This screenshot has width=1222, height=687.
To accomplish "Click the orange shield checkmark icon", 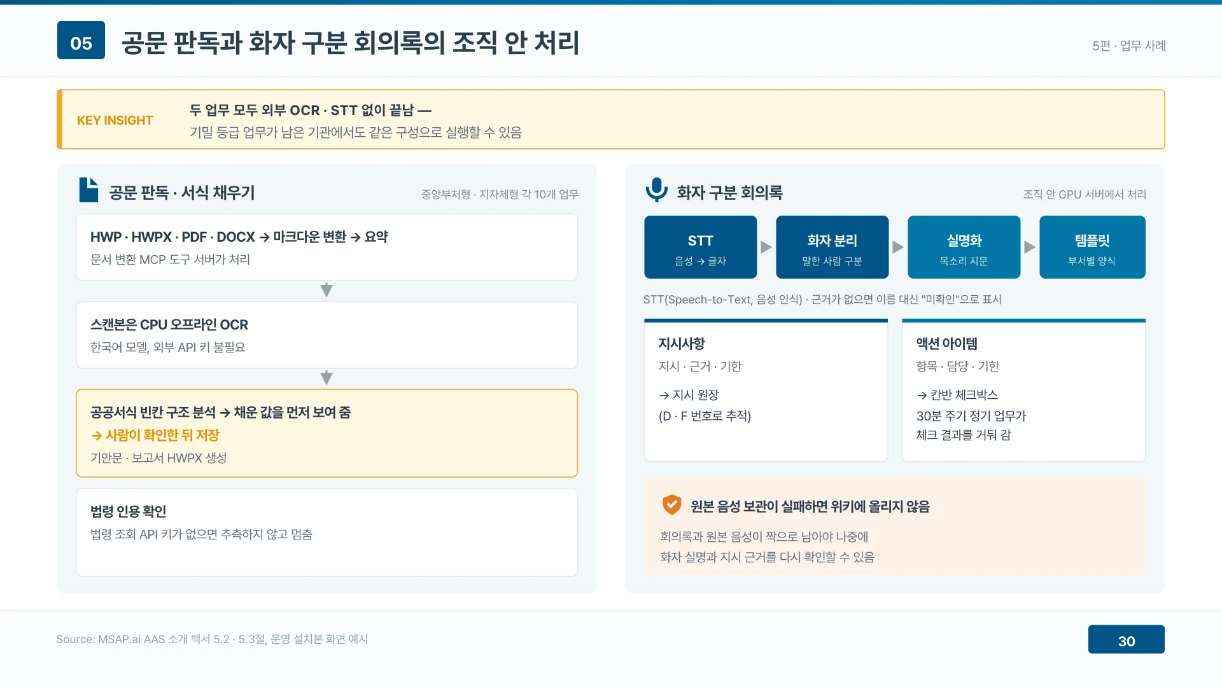I will 671,505.
